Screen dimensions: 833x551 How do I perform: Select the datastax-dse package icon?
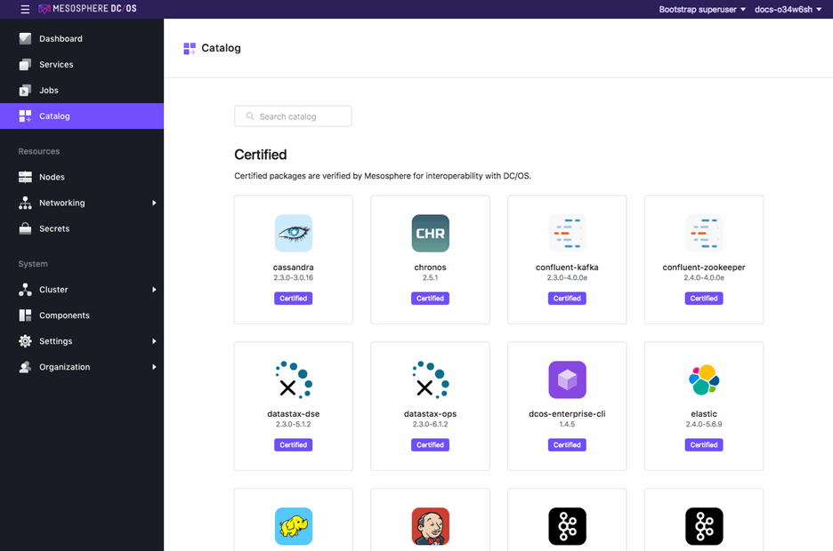pos(293,379)
